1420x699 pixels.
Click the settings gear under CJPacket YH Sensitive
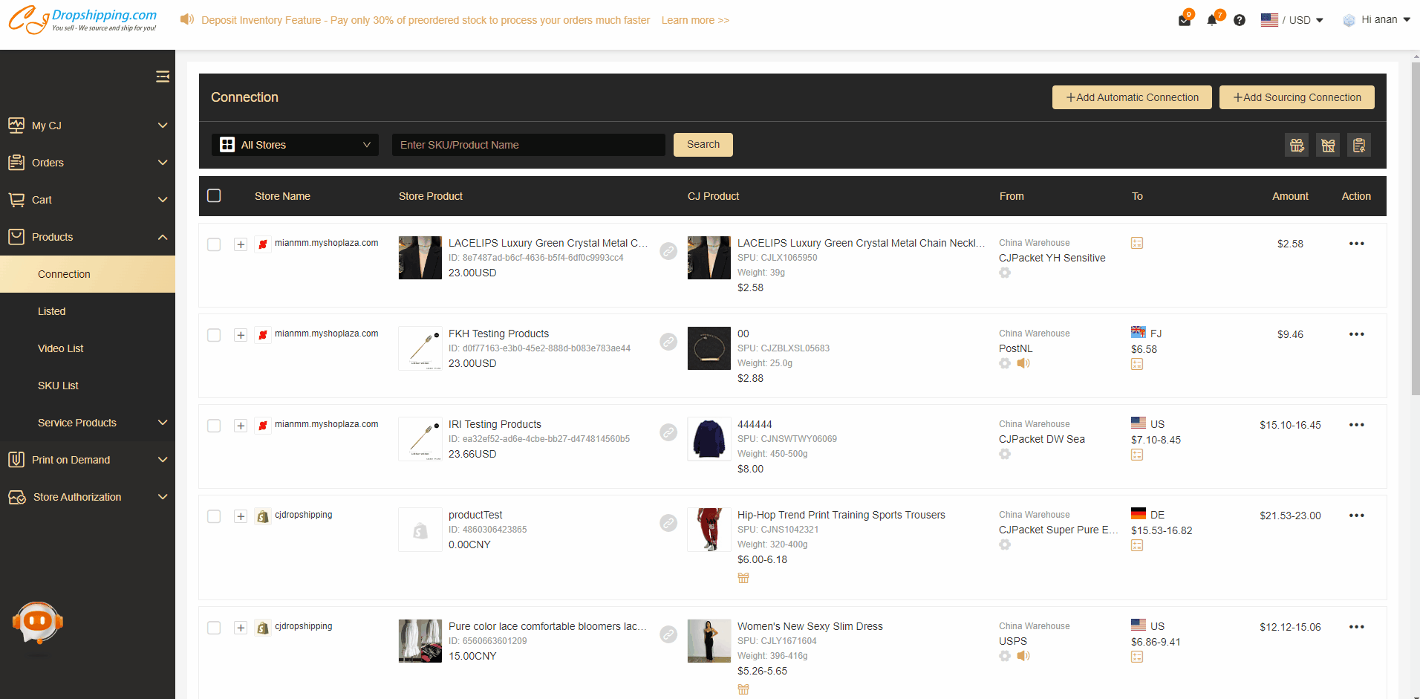(x=1005, y=273)
